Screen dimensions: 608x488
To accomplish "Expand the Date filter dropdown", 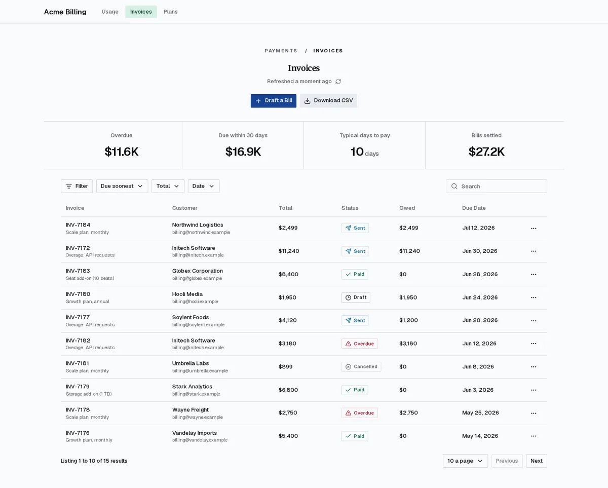I will point(204,186).
